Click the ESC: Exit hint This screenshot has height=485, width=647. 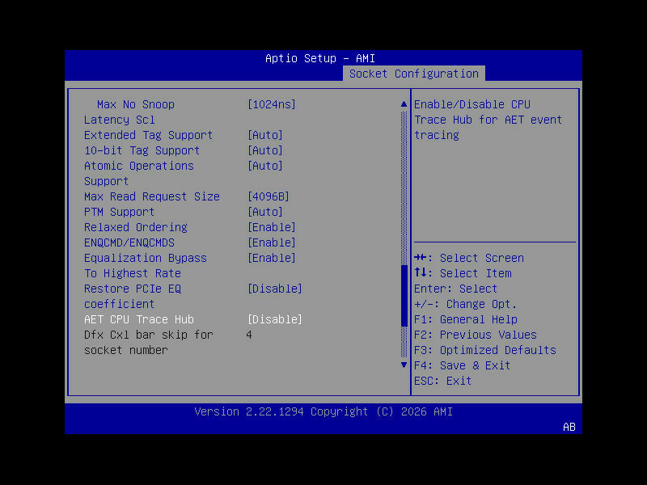pyautogui.click(x=443, y=381)
